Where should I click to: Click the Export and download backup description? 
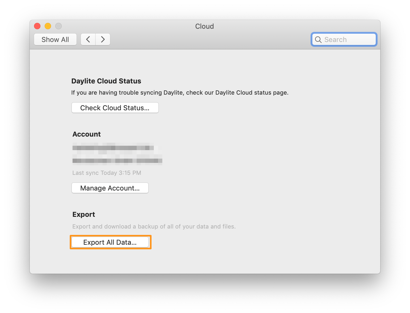point(154,227)
